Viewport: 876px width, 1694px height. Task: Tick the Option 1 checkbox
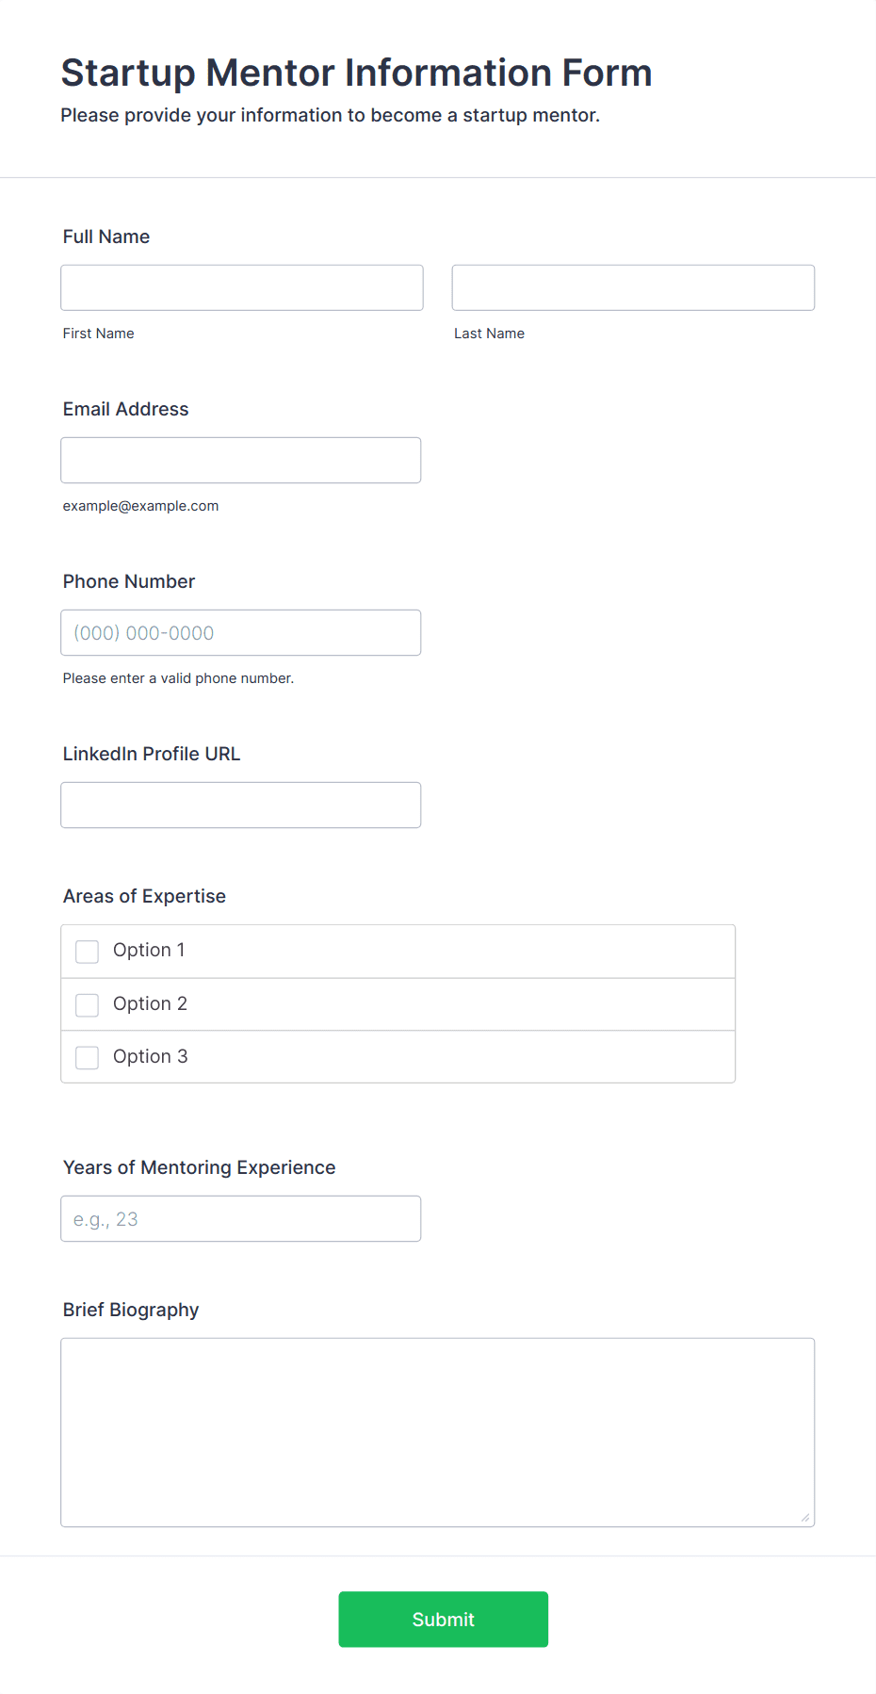coord(88,952)
